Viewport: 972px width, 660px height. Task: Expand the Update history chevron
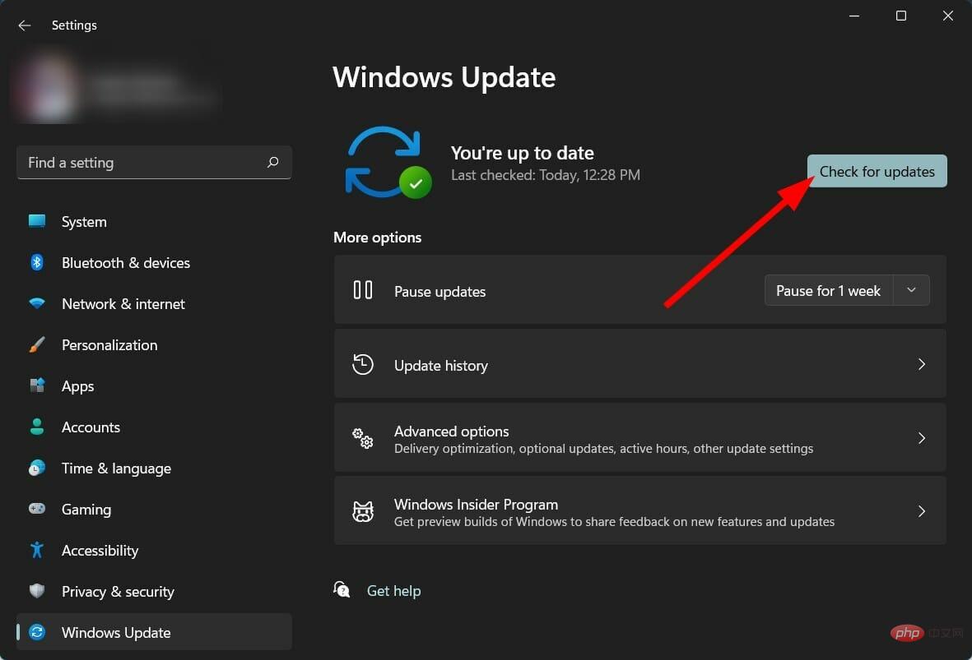(x=922, y=364)
